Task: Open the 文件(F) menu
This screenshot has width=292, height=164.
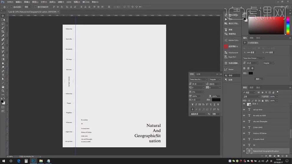Action: pos(10,2)
